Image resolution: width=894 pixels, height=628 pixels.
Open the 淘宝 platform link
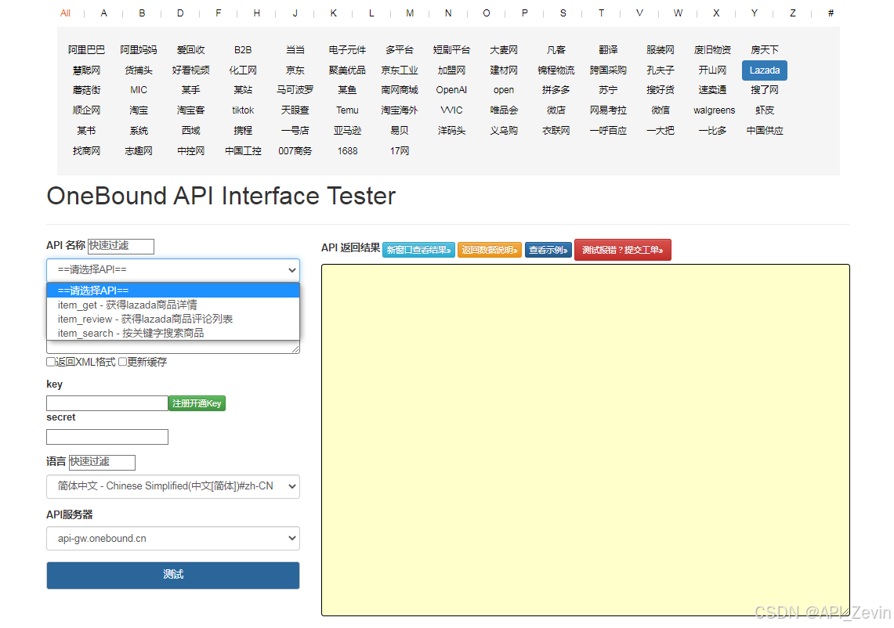click(139, 110)
